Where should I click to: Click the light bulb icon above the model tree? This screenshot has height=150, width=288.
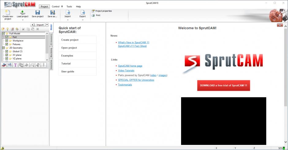coord(8,29)
